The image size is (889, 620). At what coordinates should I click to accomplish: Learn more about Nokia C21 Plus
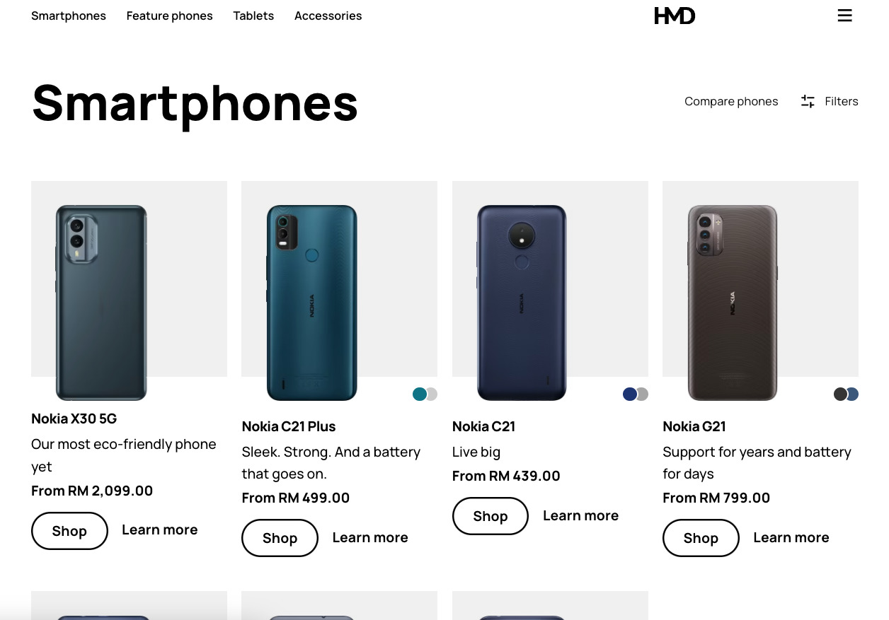coord(370,537)
